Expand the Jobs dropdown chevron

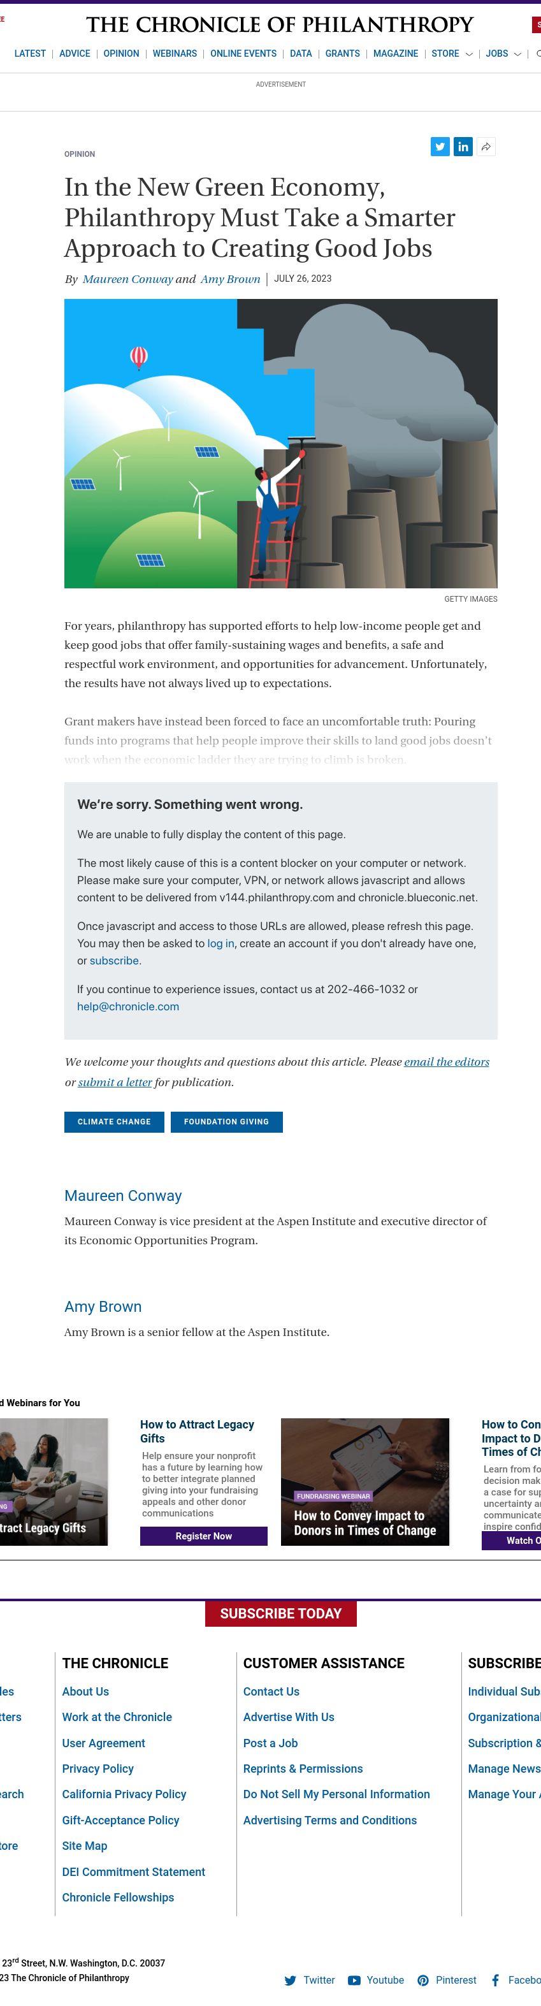(517, 55)
